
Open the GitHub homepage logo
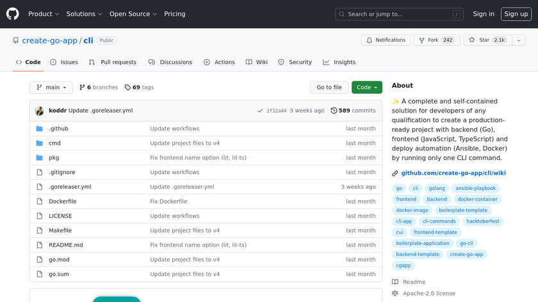tap(12, 14)
